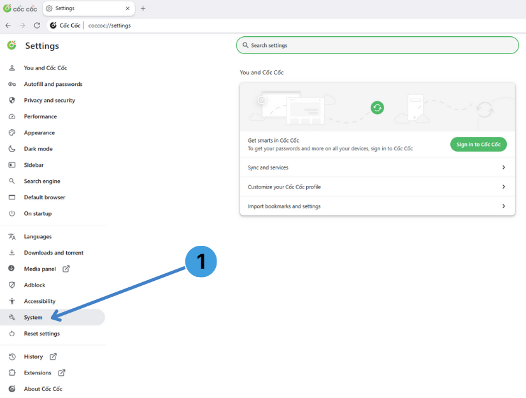Screen dimensions: 526x398
Task: Click the reset icon beside Reset settings
Action: coord(11,334)
